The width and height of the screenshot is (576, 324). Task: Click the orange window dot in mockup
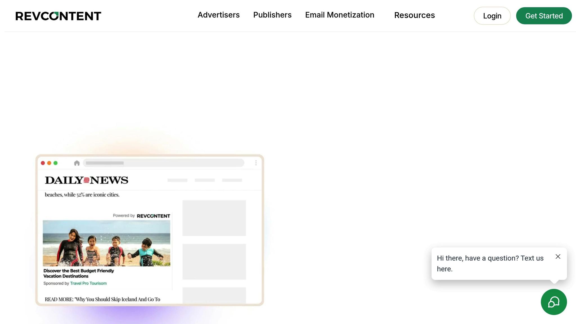pyautogui.click(x=49, y=163)
